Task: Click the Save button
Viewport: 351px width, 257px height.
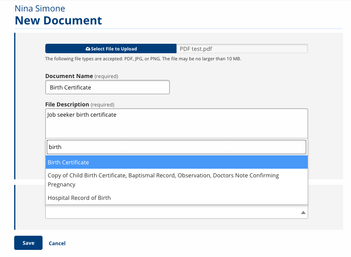Action: pos(28,243)
